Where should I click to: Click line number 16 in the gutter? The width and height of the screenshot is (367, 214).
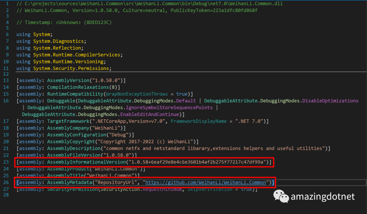click(6, 101)
